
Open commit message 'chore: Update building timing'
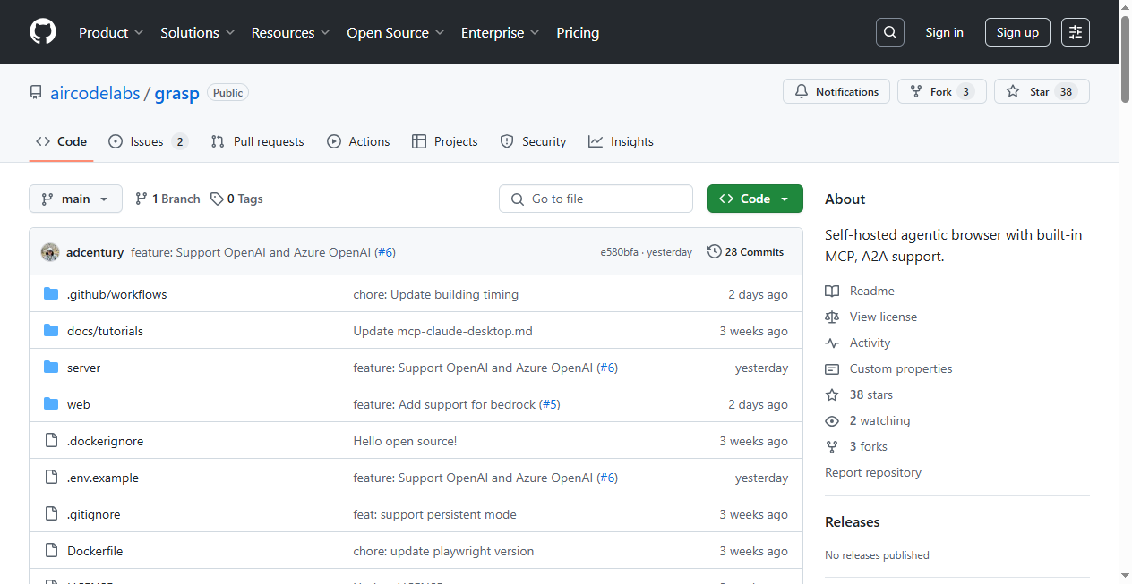coord(435,294)
